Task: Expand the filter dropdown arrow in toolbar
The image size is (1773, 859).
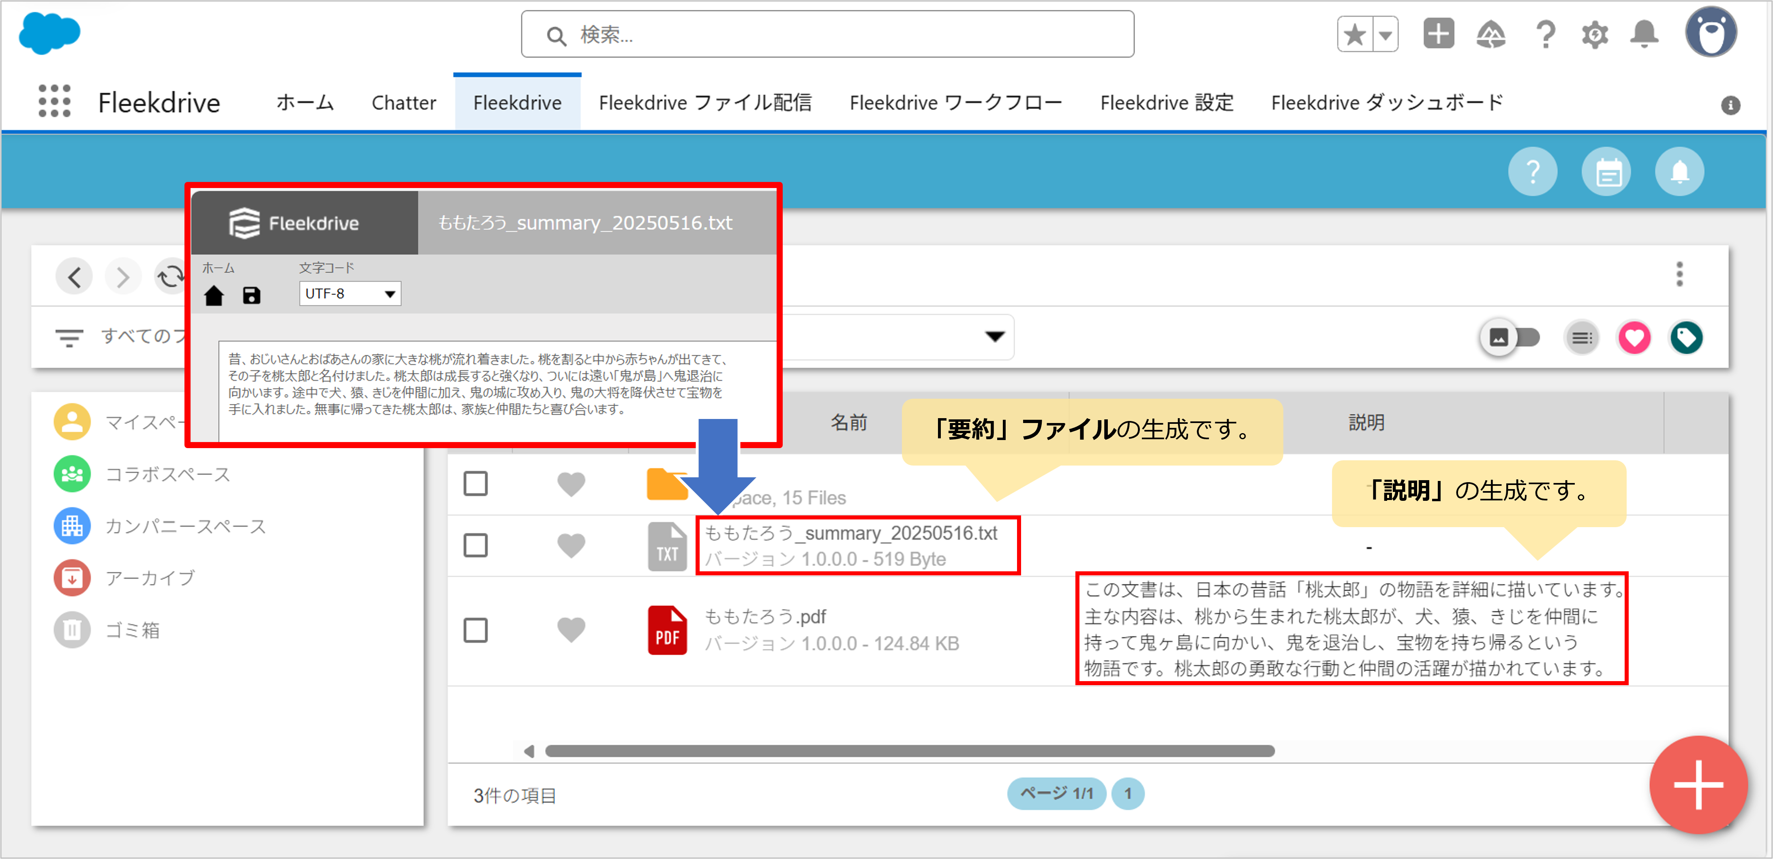Action: click(x=995, y=336)
